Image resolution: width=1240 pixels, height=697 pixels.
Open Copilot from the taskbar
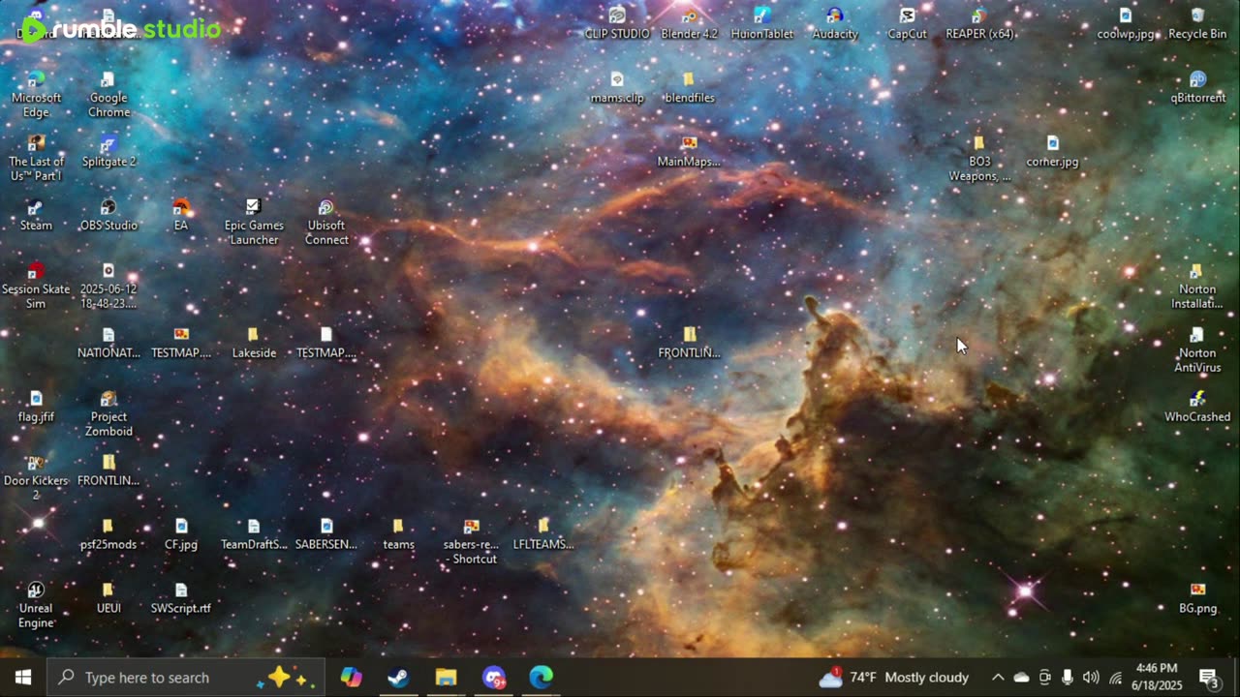point(351,678)
